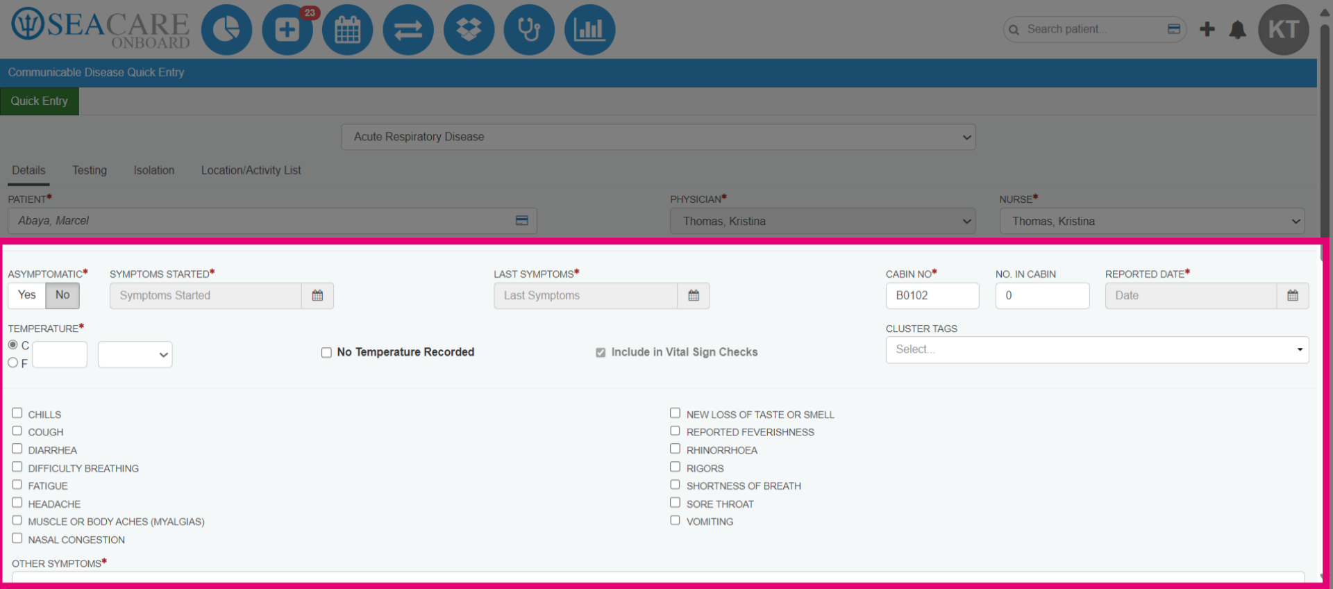
Task: Open the KT user avatar
Action: (x=1284, y=30)
